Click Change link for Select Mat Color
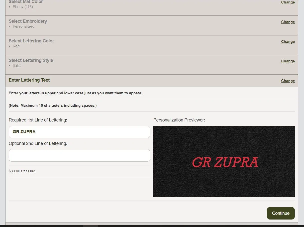The image size is (304, 227). pyautogui.click(x=288, y=2)
